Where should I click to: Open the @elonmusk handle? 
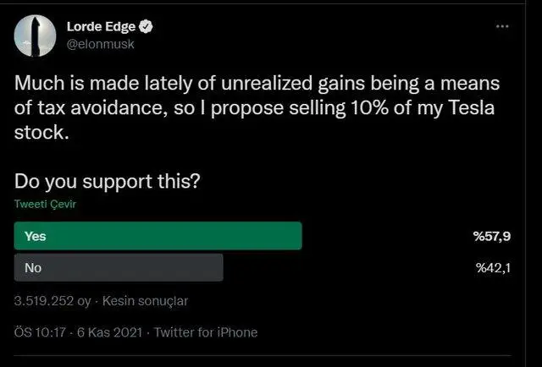[x=100, y=44]
